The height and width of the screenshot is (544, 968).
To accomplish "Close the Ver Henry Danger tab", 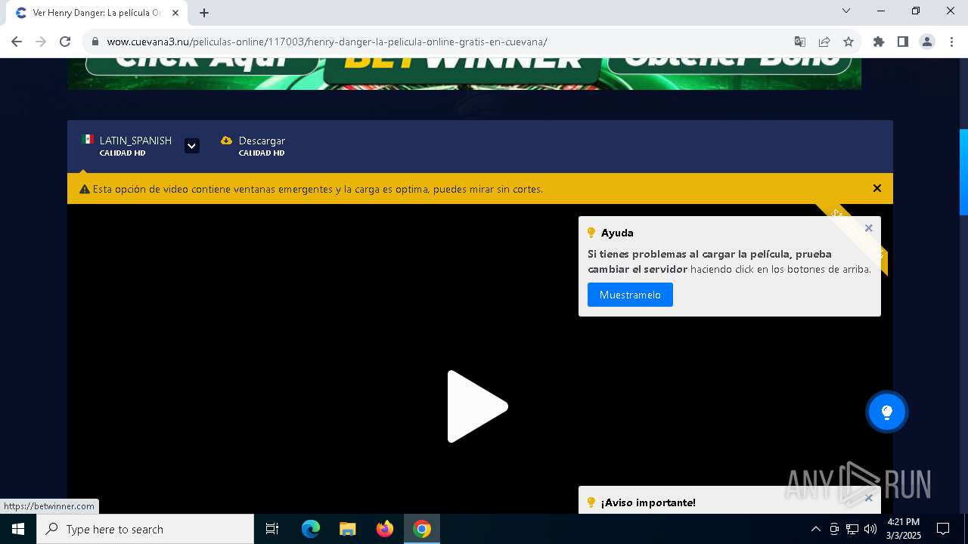I will pos(175,13).
